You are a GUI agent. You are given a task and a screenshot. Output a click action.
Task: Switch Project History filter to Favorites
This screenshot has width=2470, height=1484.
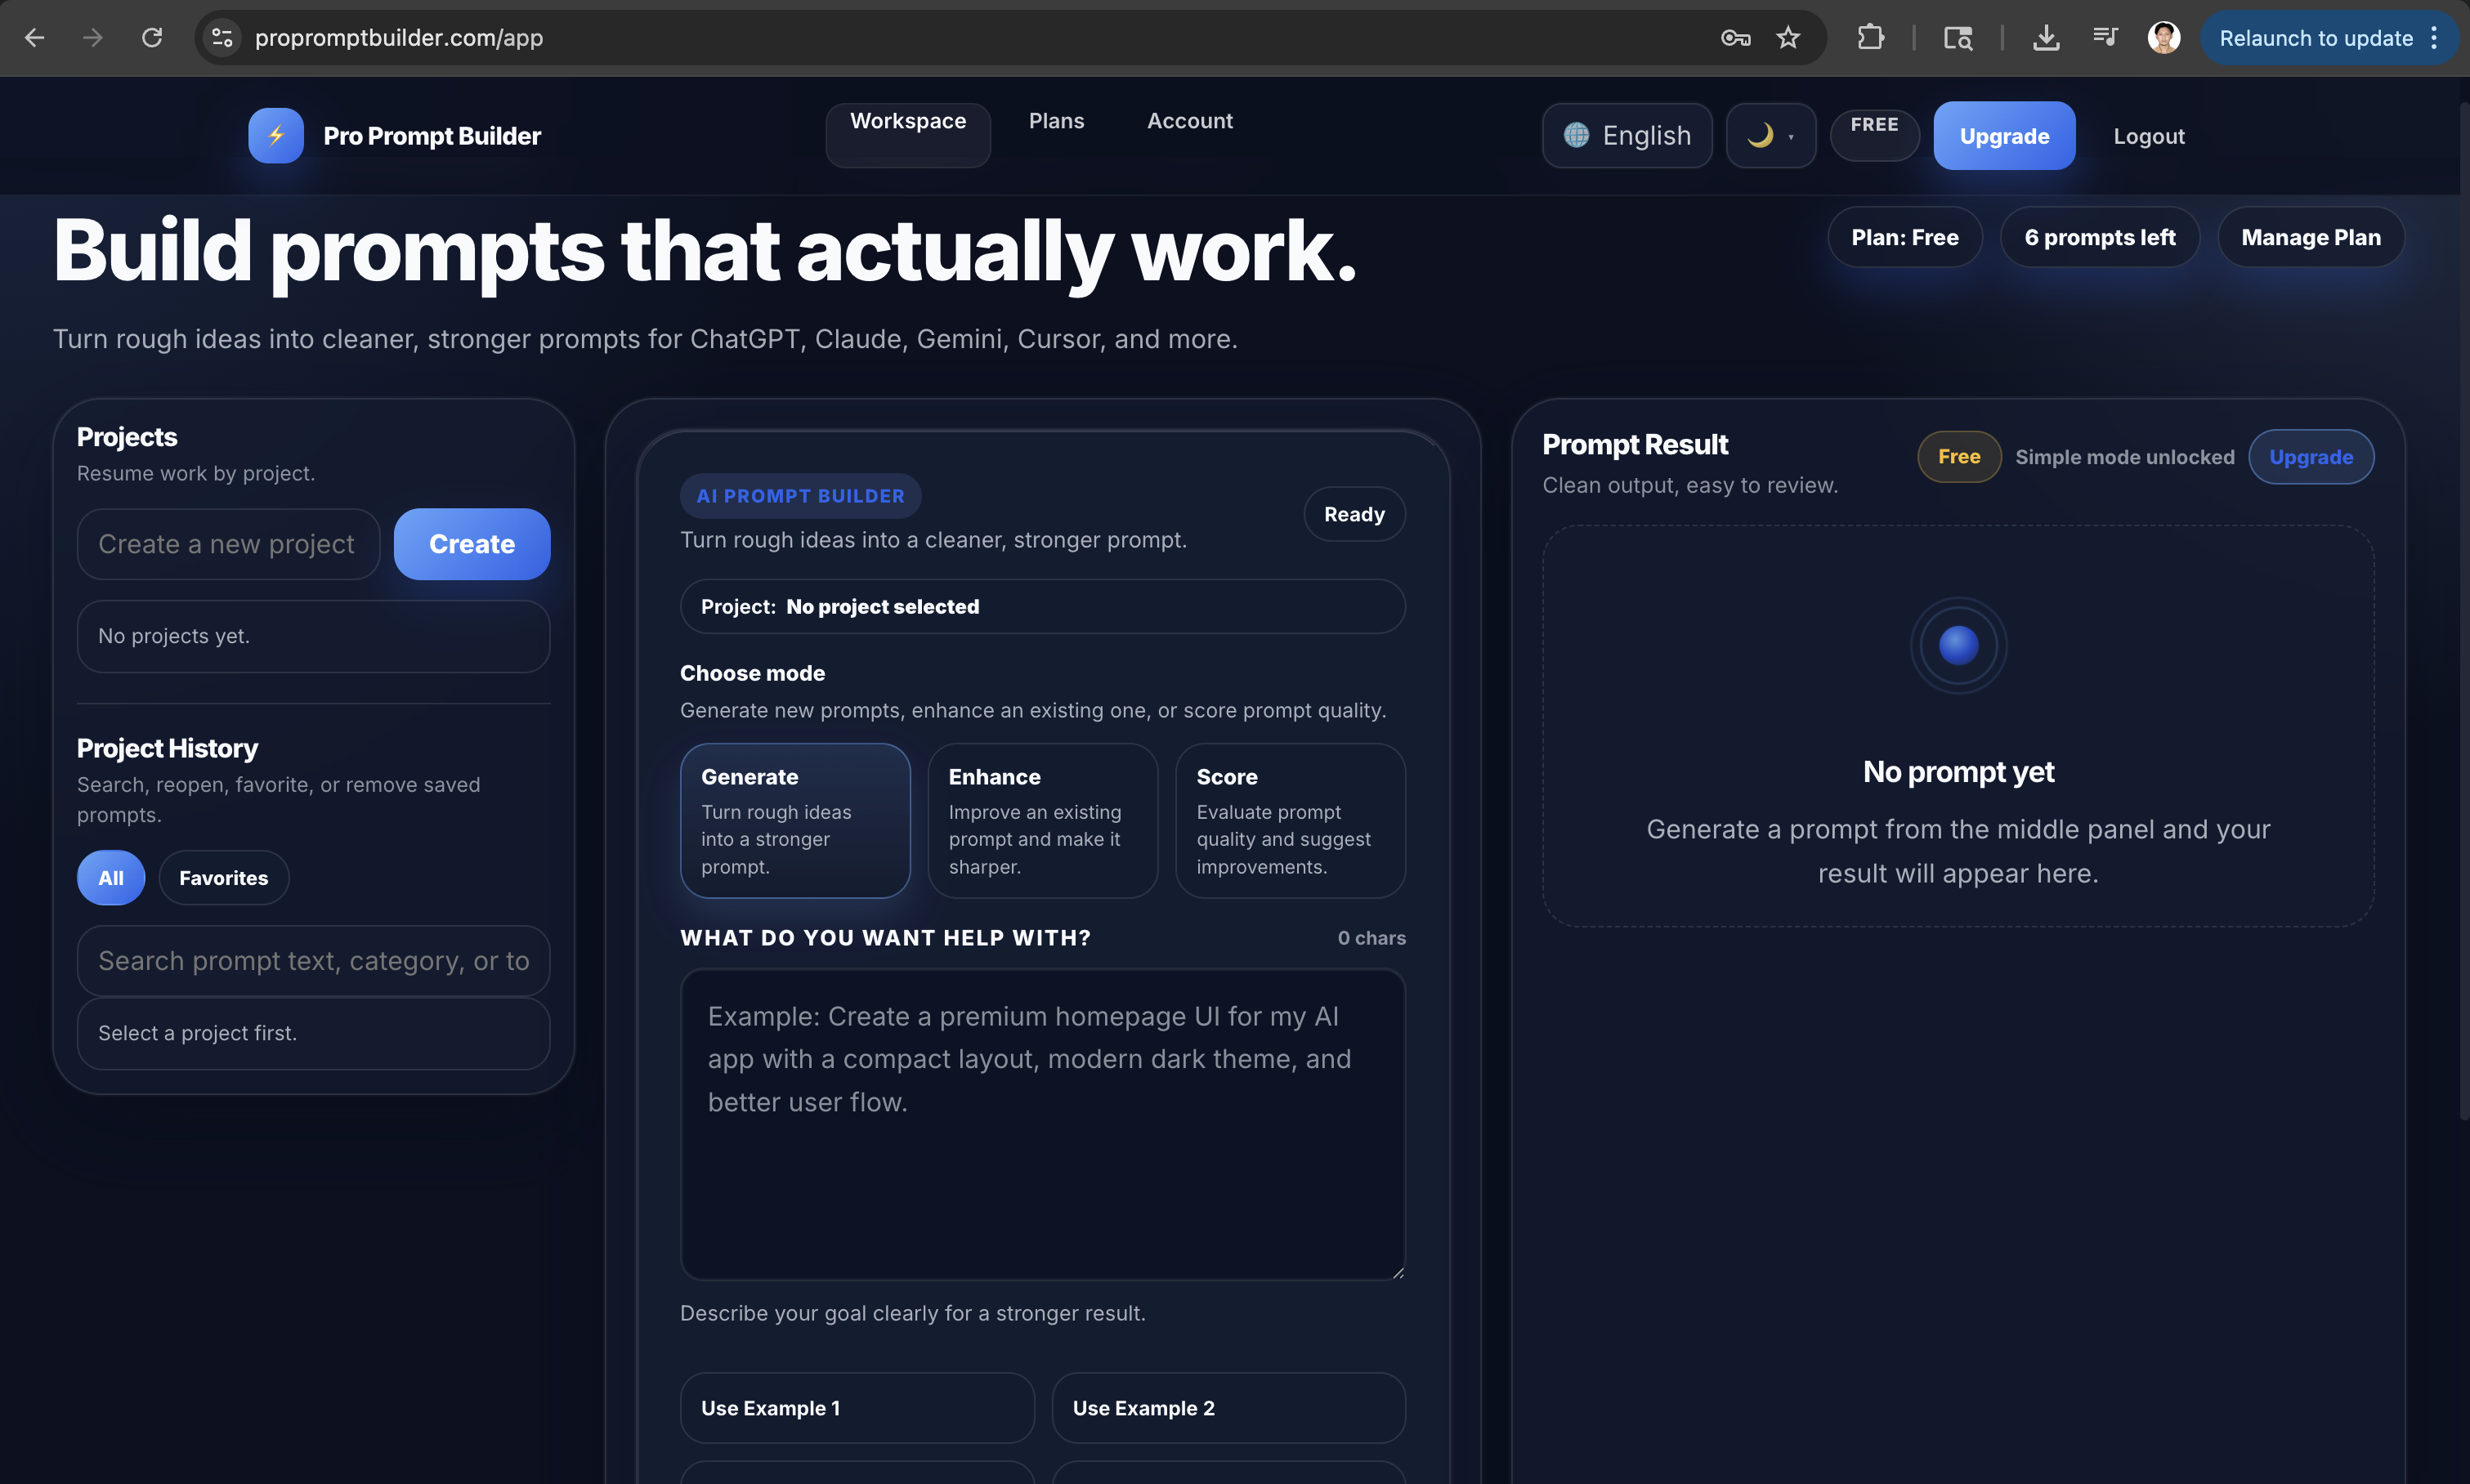tap(223, 877)
